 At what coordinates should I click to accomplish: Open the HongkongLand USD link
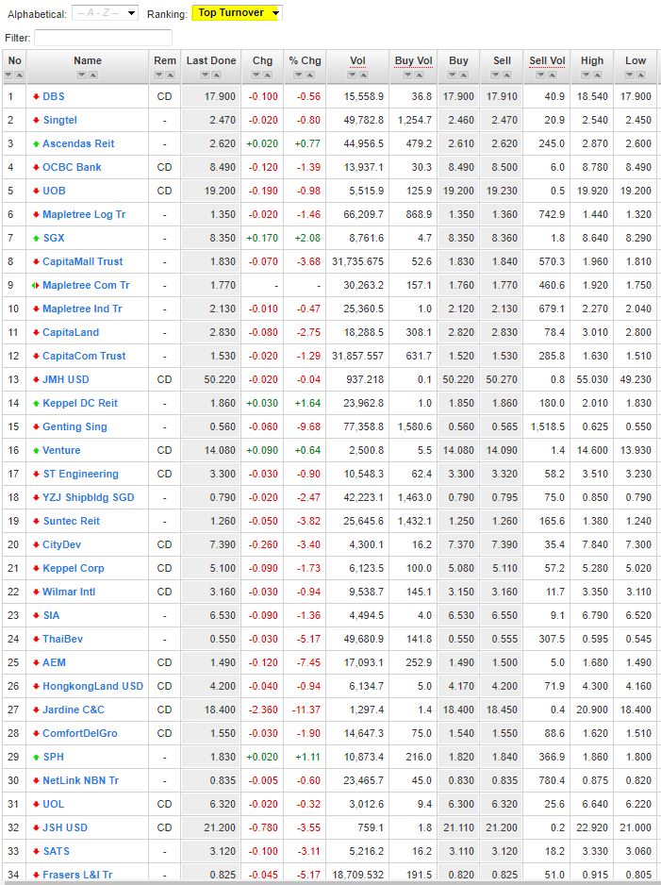pyautogui.click(x=93, y=687)
